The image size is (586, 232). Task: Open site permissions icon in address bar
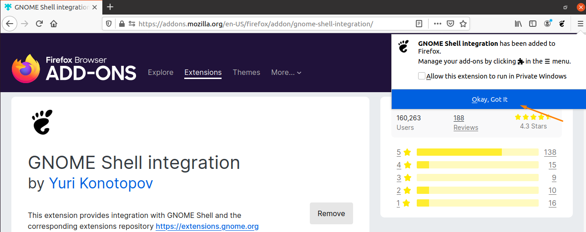coord(131,24)
